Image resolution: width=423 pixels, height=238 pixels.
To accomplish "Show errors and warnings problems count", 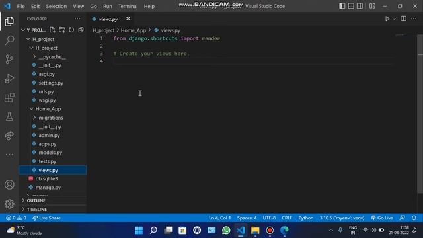I will click(x=16, y=218).
